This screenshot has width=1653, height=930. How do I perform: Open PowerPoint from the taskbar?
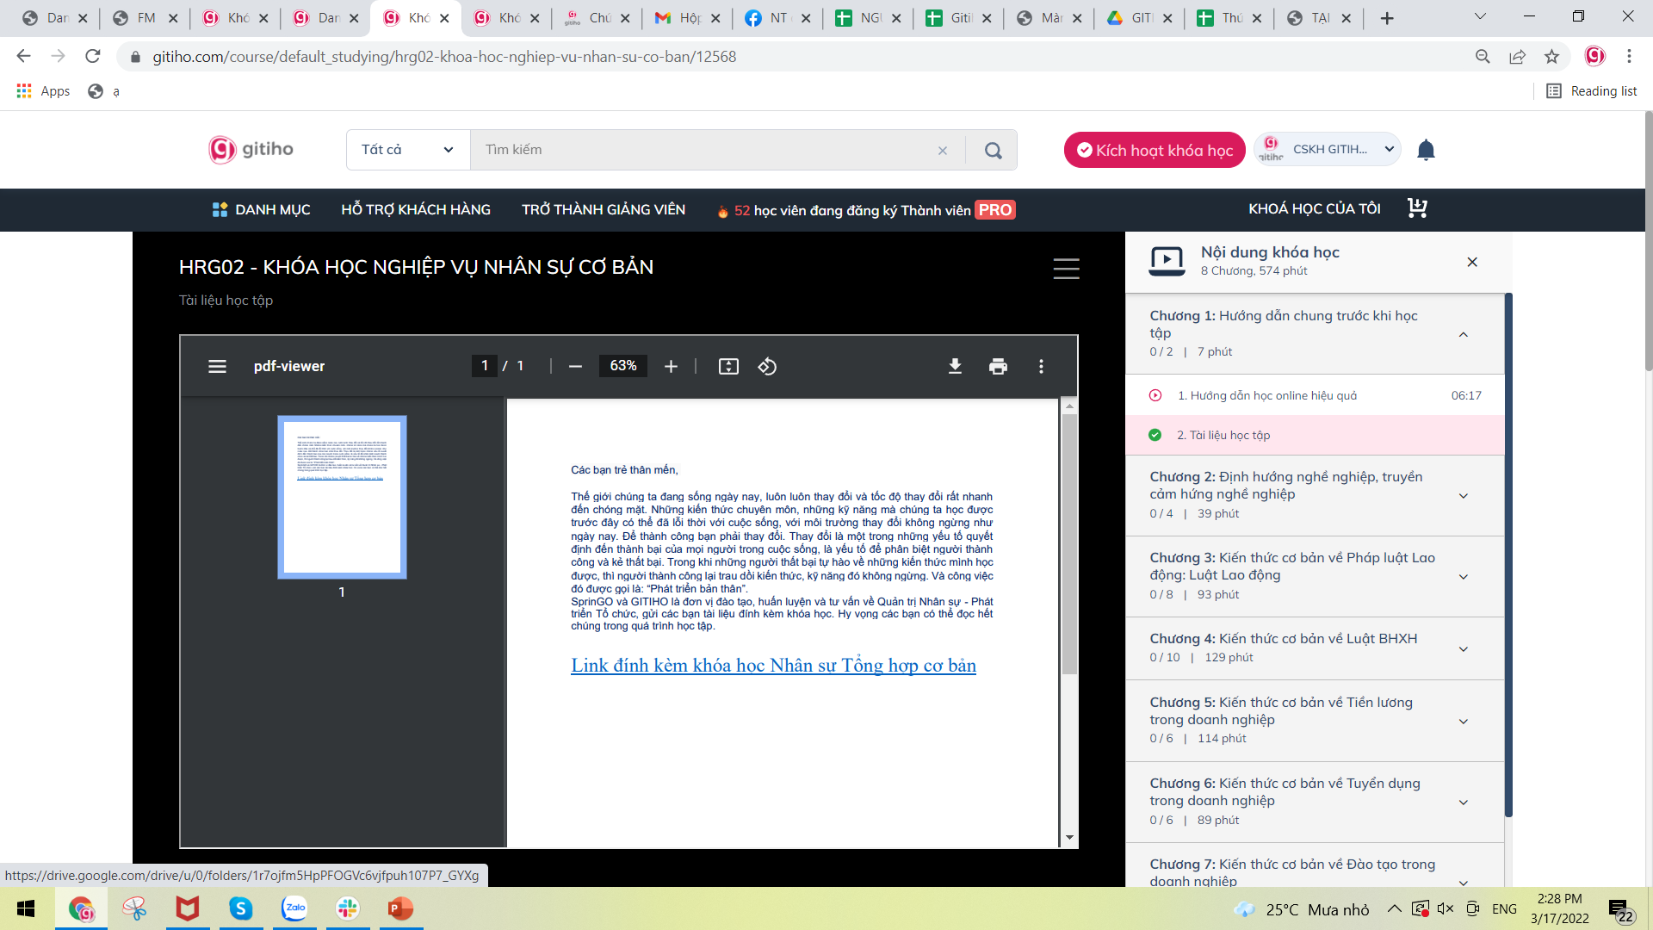point(400,908)
